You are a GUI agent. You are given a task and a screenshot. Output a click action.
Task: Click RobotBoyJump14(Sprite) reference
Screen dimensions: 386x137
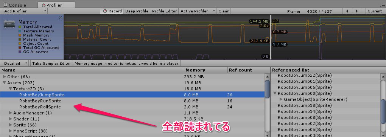pyautogui.click(x=305, y=111)
